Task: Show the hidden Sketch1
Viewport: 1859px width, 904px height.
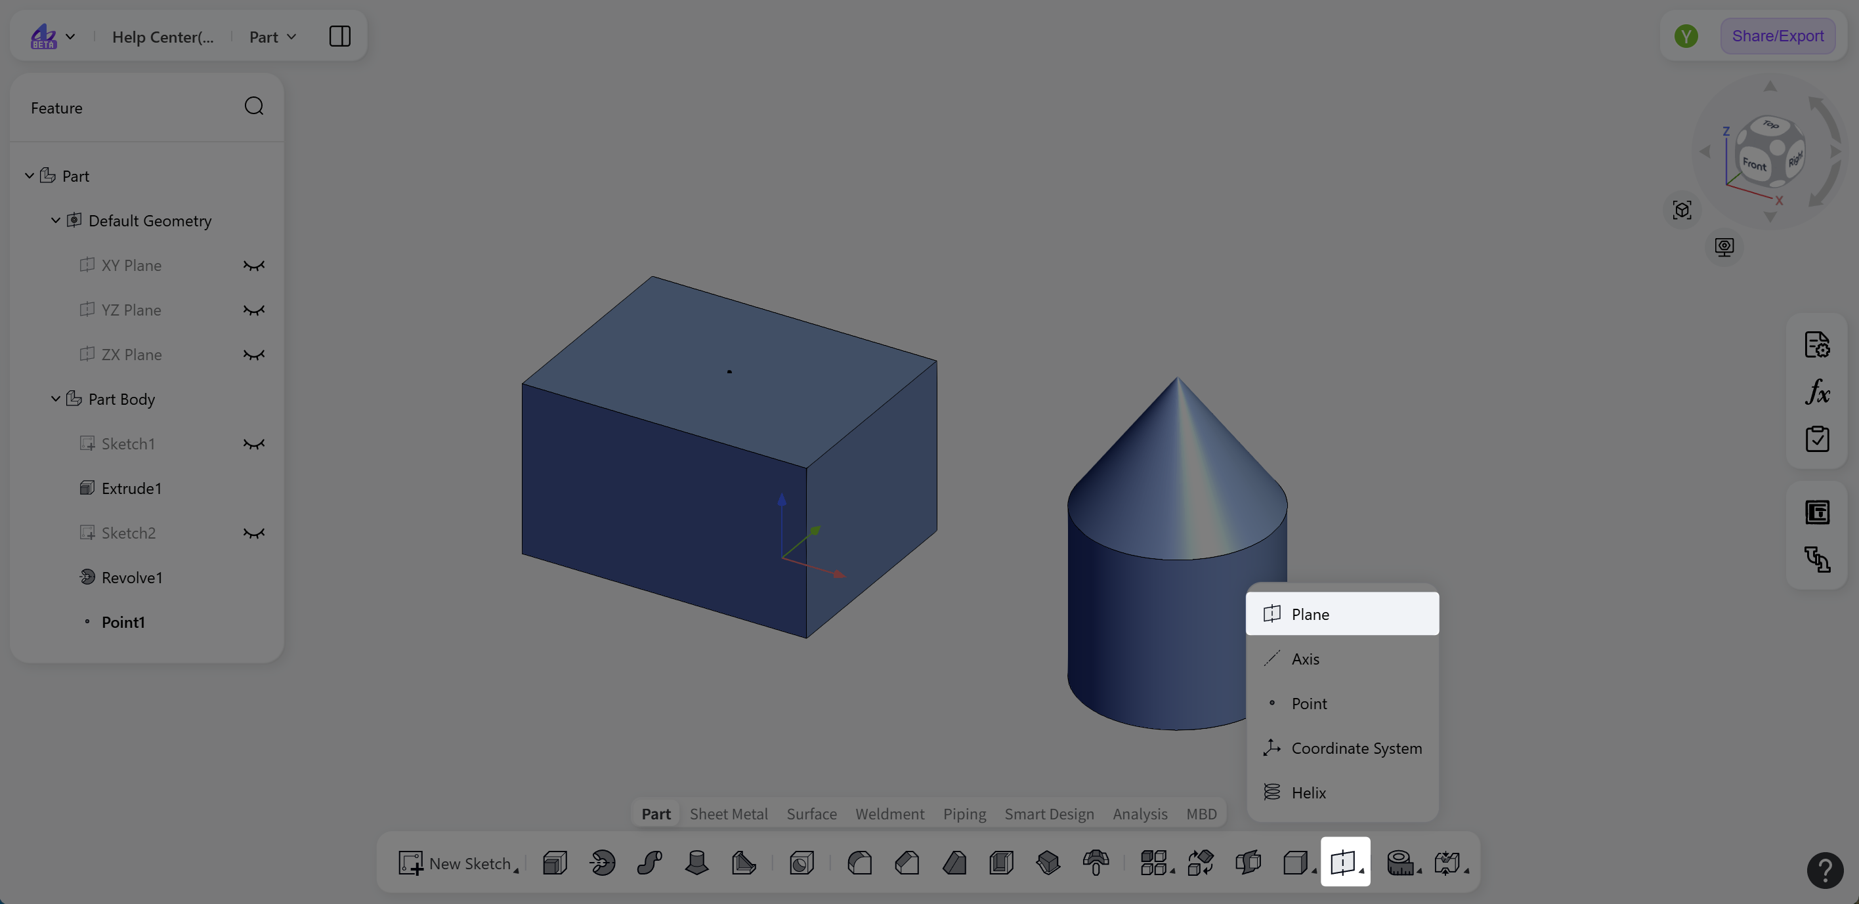Action: [254, 443]
